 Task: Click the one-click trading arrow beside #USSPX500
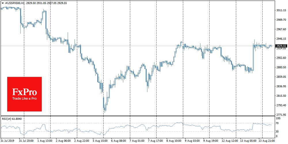[3, 3]
